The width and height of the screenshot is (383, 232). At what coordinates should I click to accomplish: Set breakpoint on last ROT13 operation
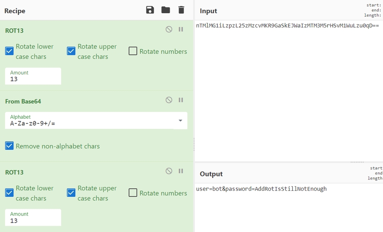(x=181, y=171)
